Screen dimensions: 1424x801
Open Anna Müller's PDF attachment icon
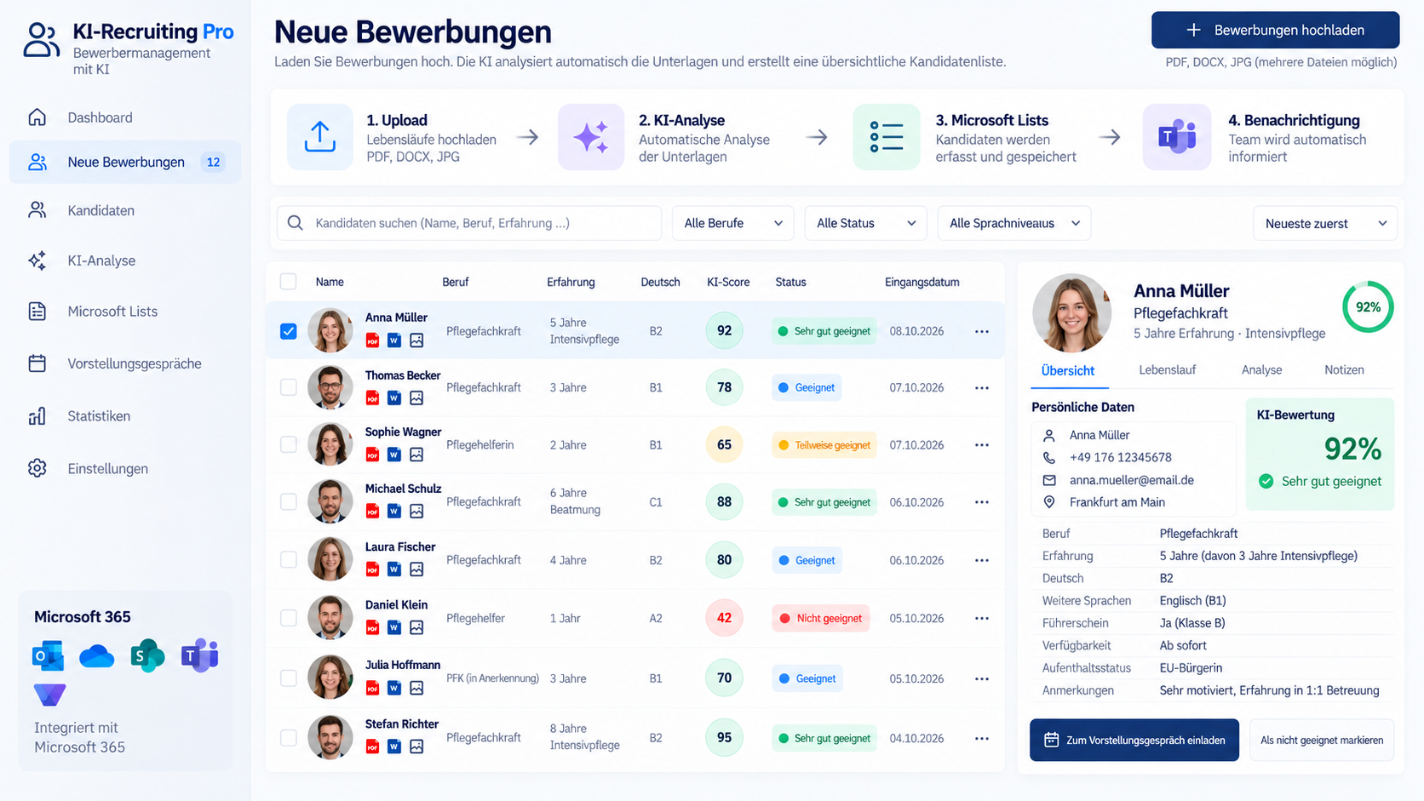[372, 340]
